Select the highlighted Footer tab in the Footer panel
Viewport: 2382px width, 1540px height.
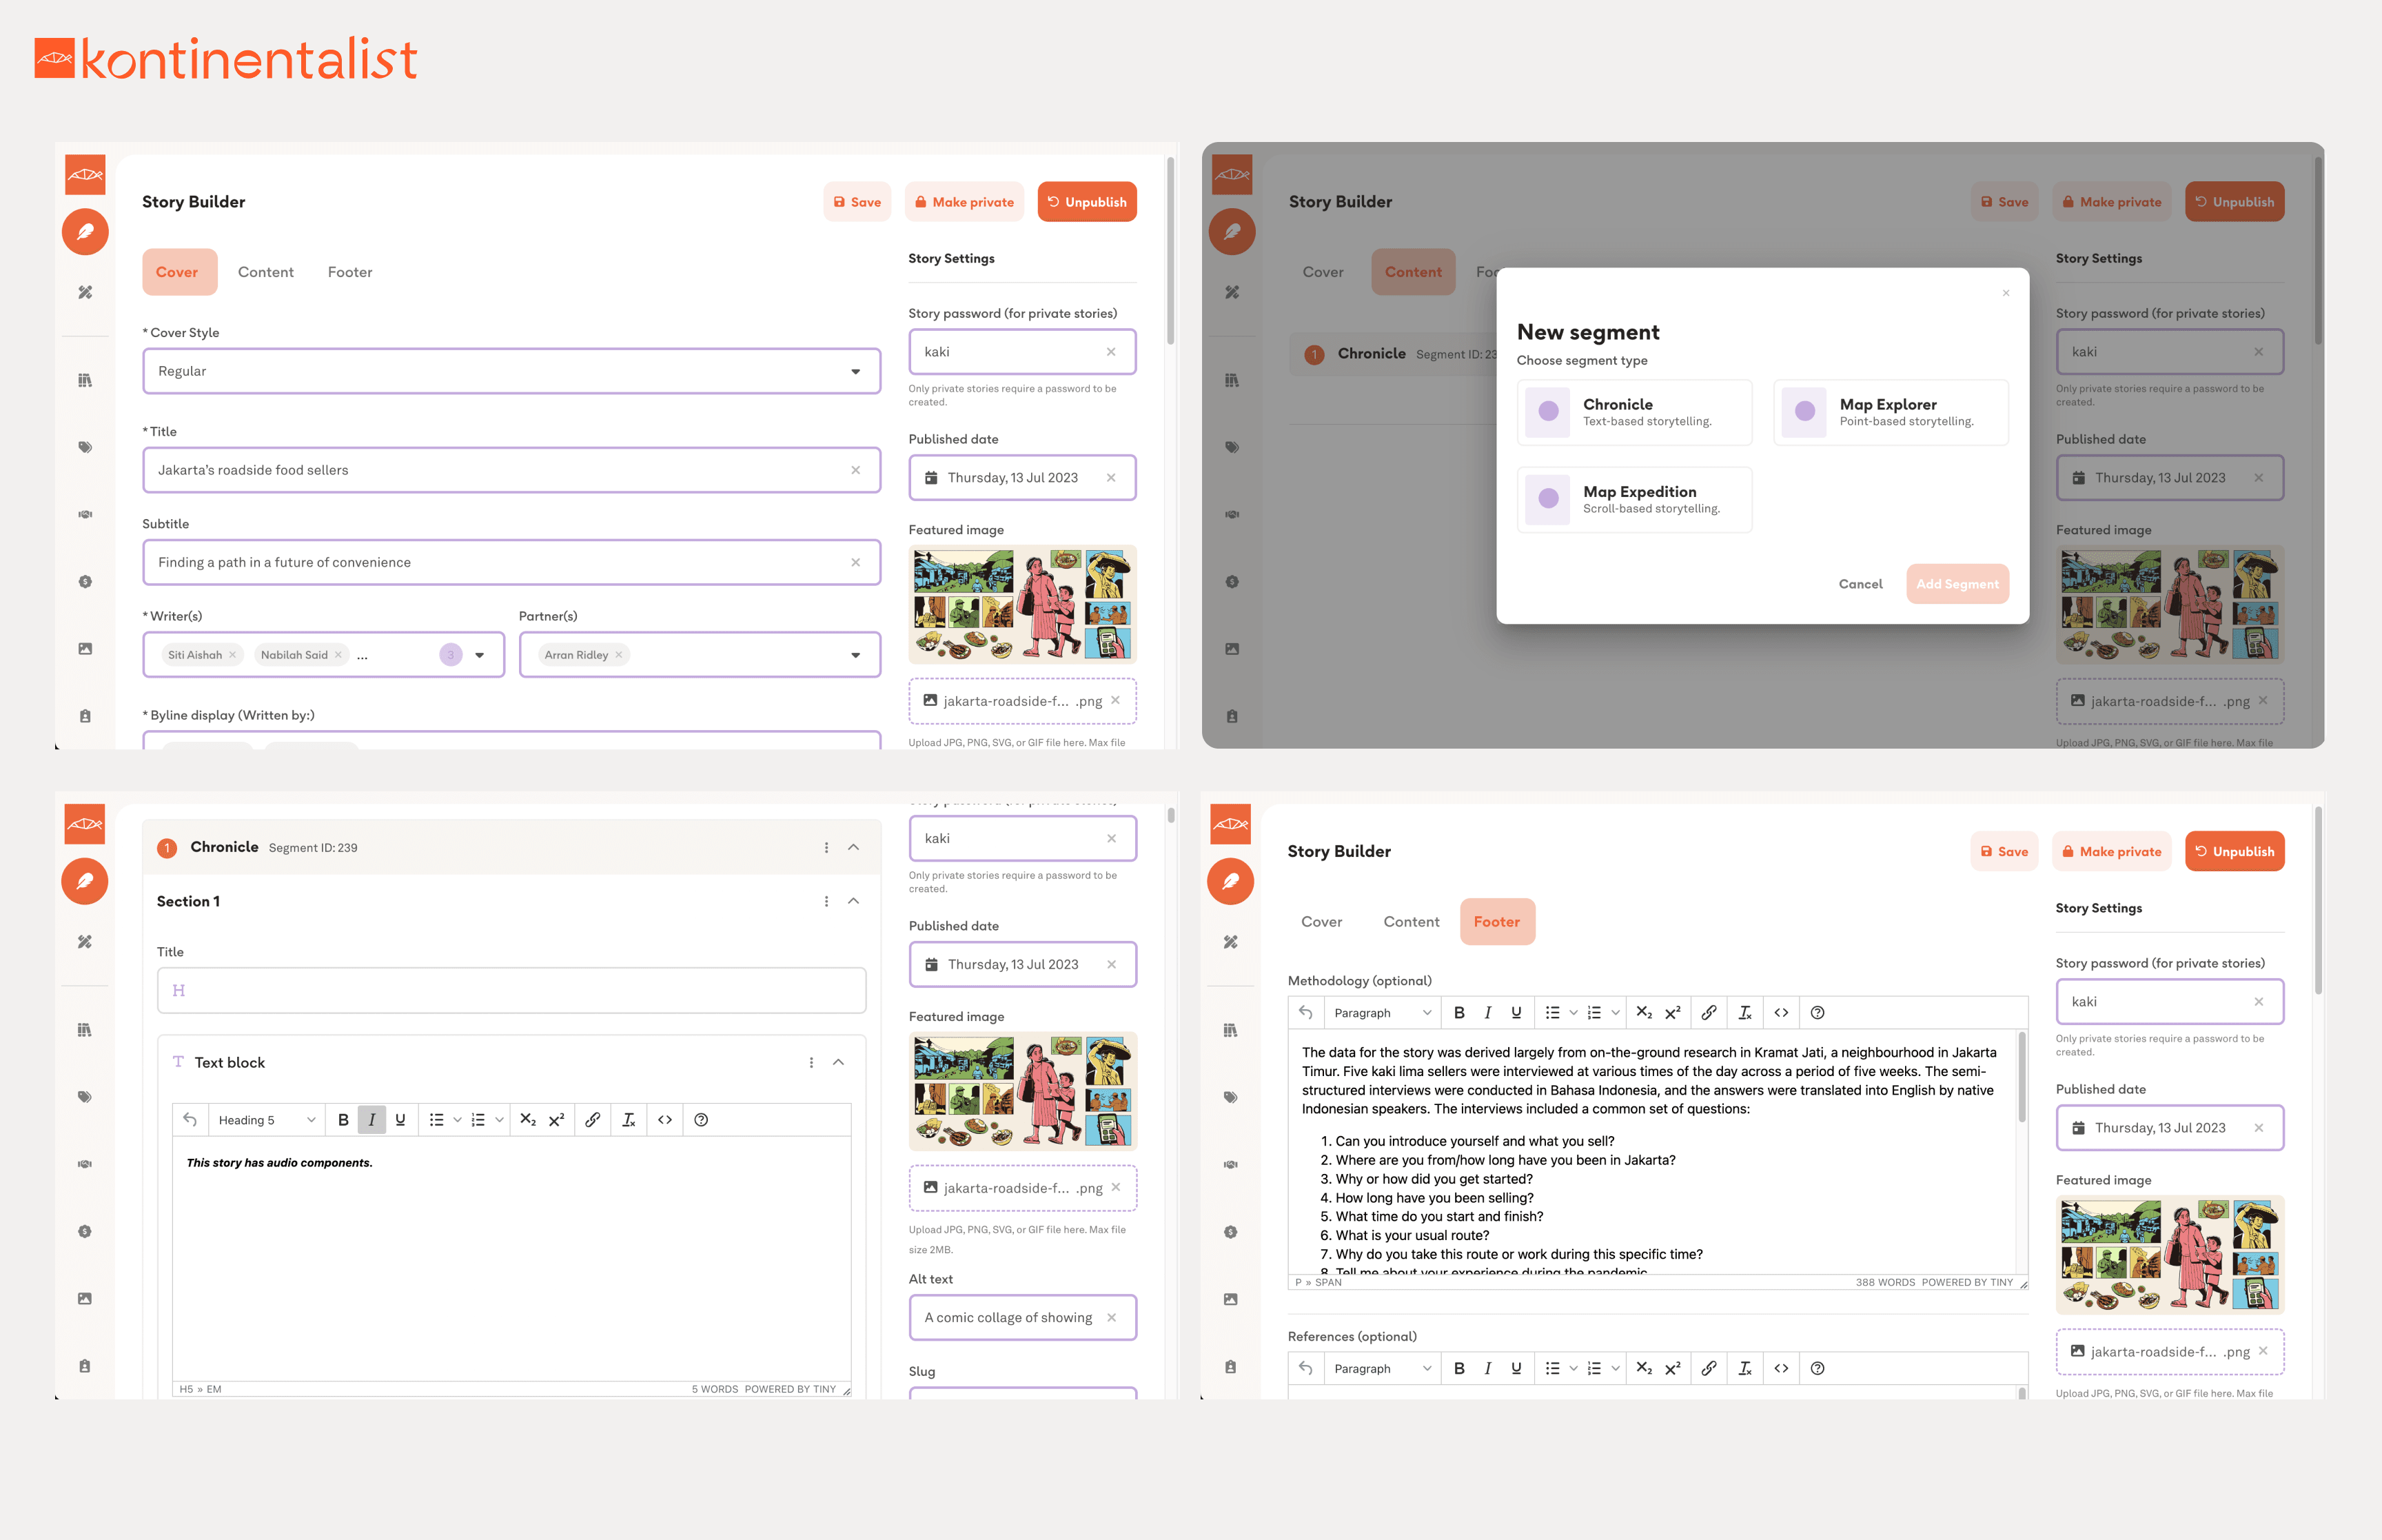(x=1496, y=922)
